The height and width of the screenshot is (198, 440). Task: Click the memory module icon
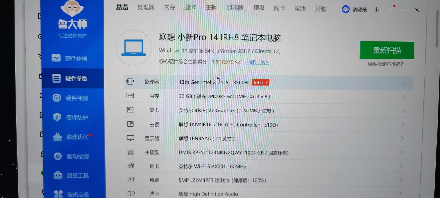point(130,96)
